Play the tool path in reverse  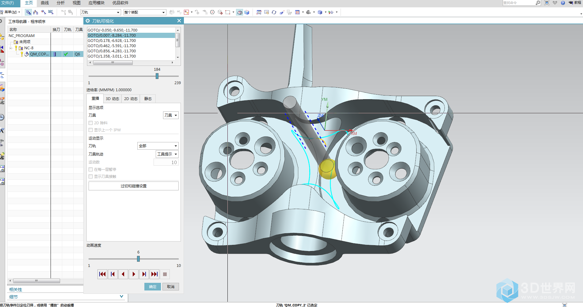123,274
